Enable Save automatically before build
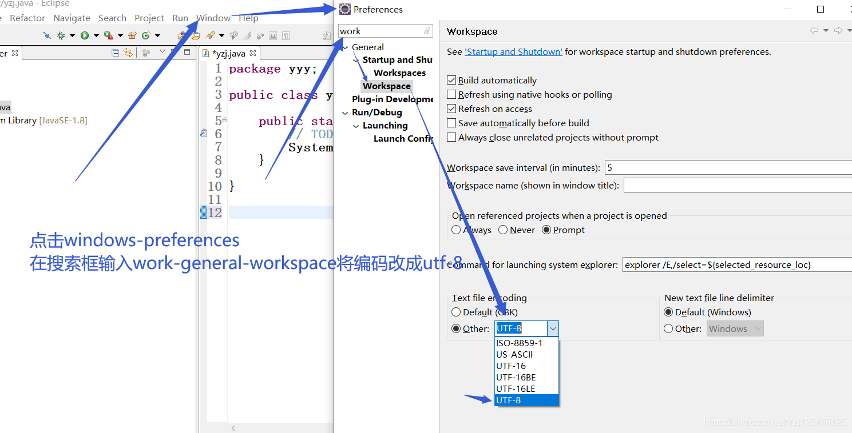Image resolution: width=852 pixels, height=433 pixels. pos(451,123)
